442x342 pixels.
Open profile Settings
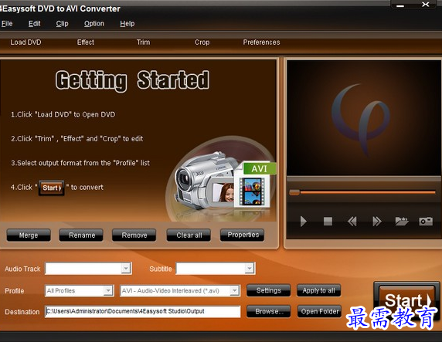[x=268, y=290]
